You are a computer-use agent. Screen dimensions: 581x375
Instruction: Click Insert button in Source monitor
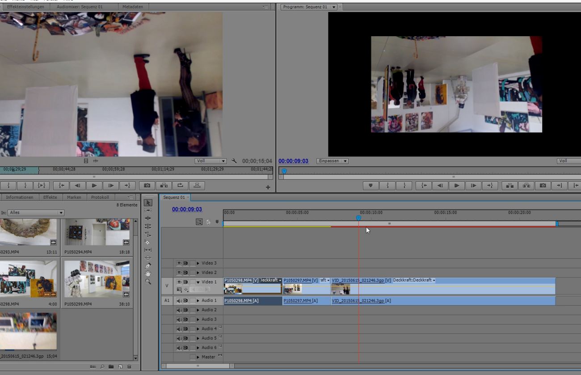[x=164, y=185]
